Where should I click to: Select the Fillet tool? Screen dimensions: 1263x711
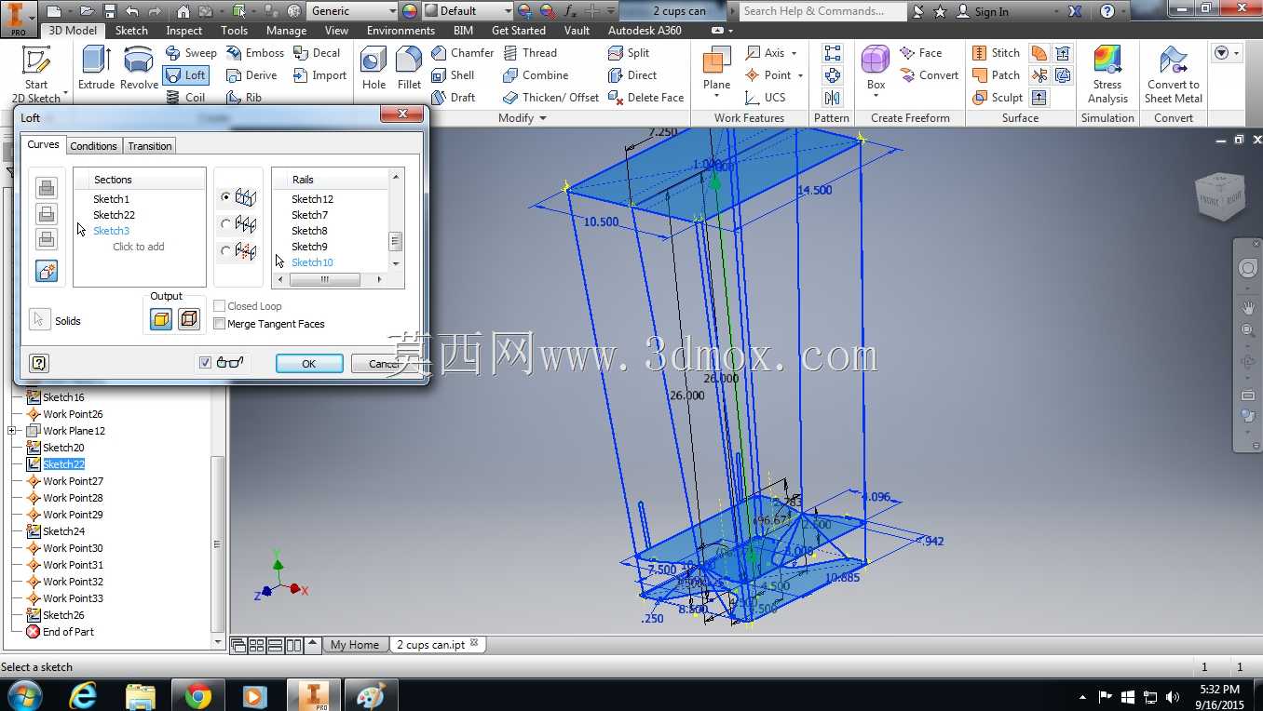(409, 69)
